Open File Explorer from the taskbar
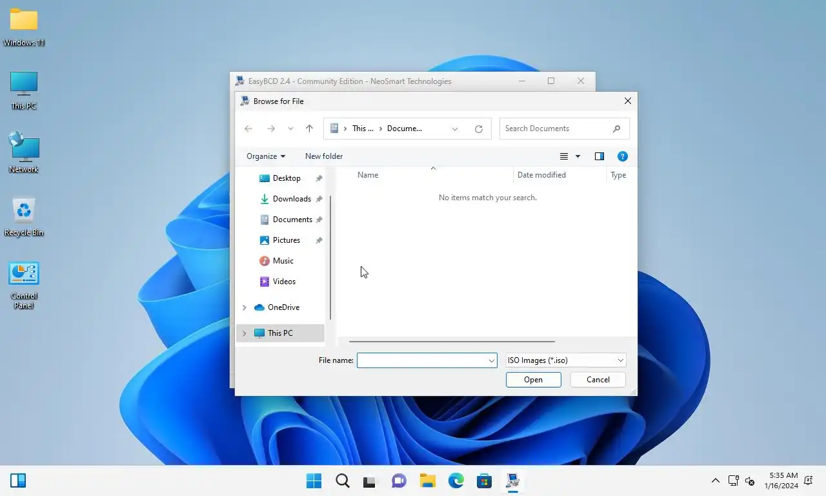826x496 pixels. pyautogui.click(x=427, y=481)
